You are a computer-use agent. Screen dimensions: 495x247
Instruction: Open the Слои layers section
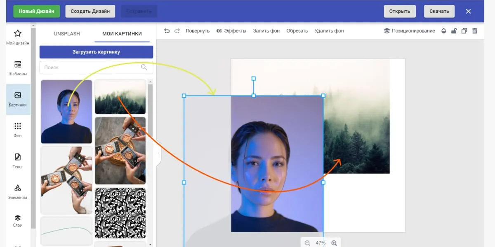click(18, 221)
